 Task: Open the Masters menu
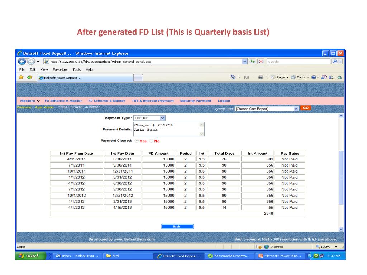[29, 101]
